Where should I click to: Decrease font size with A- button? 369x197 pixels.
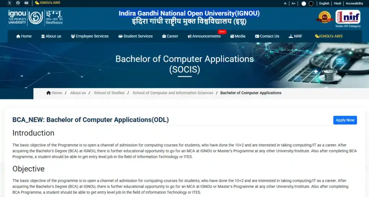(285, 3)
